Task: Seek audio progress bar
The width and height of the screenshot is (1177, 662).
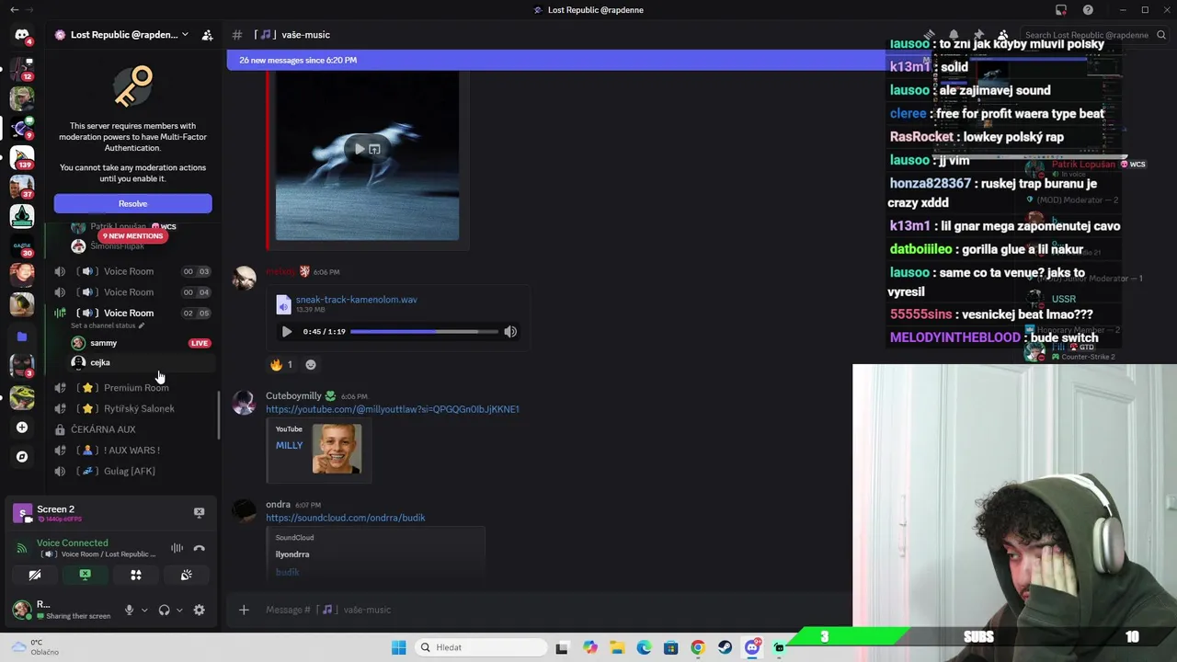Action: [x=424, y=332]
